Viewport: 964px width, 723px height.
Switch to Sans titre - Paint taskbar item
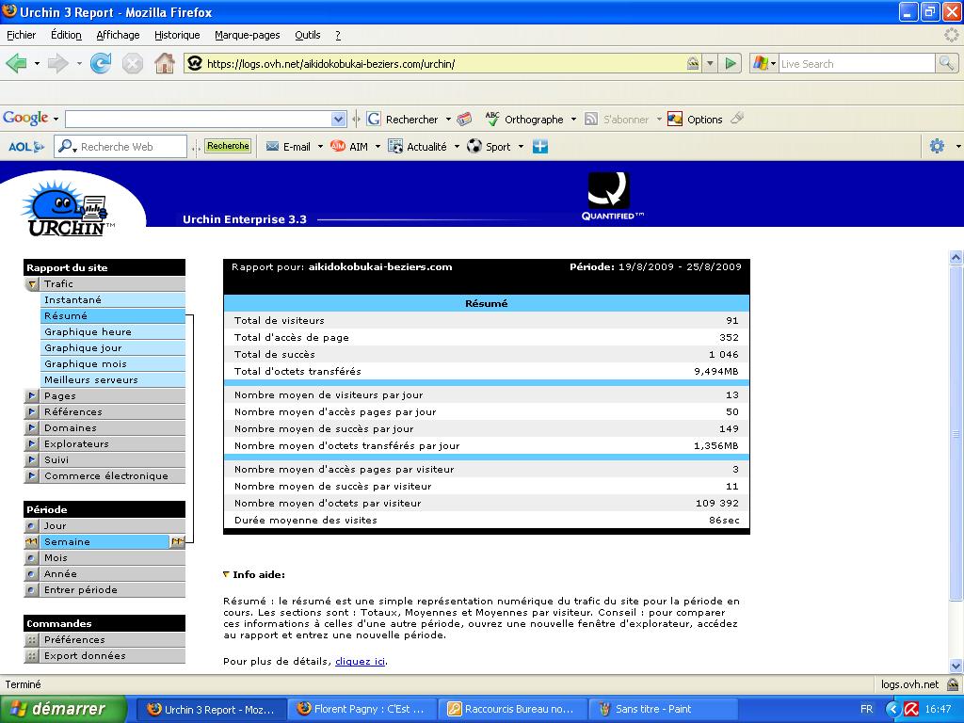[662, 709]
